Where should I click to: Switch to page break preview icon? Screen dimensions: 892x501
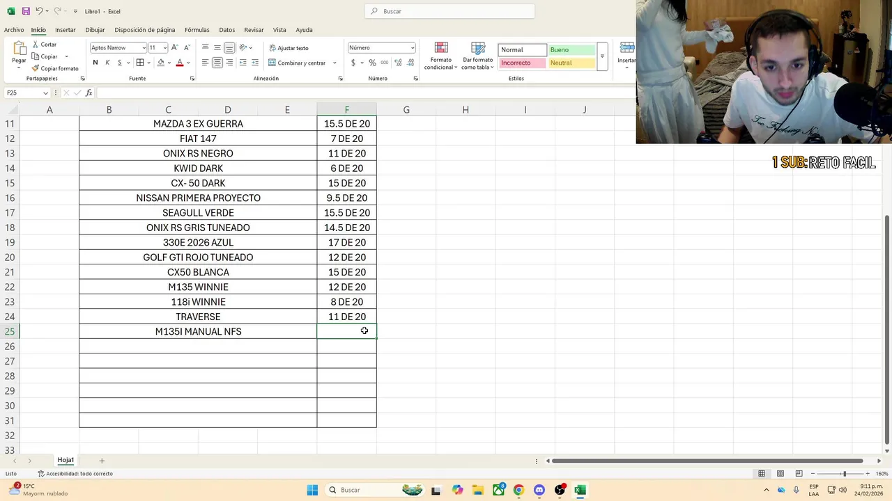pyautogui.click(x=799, y=474)
